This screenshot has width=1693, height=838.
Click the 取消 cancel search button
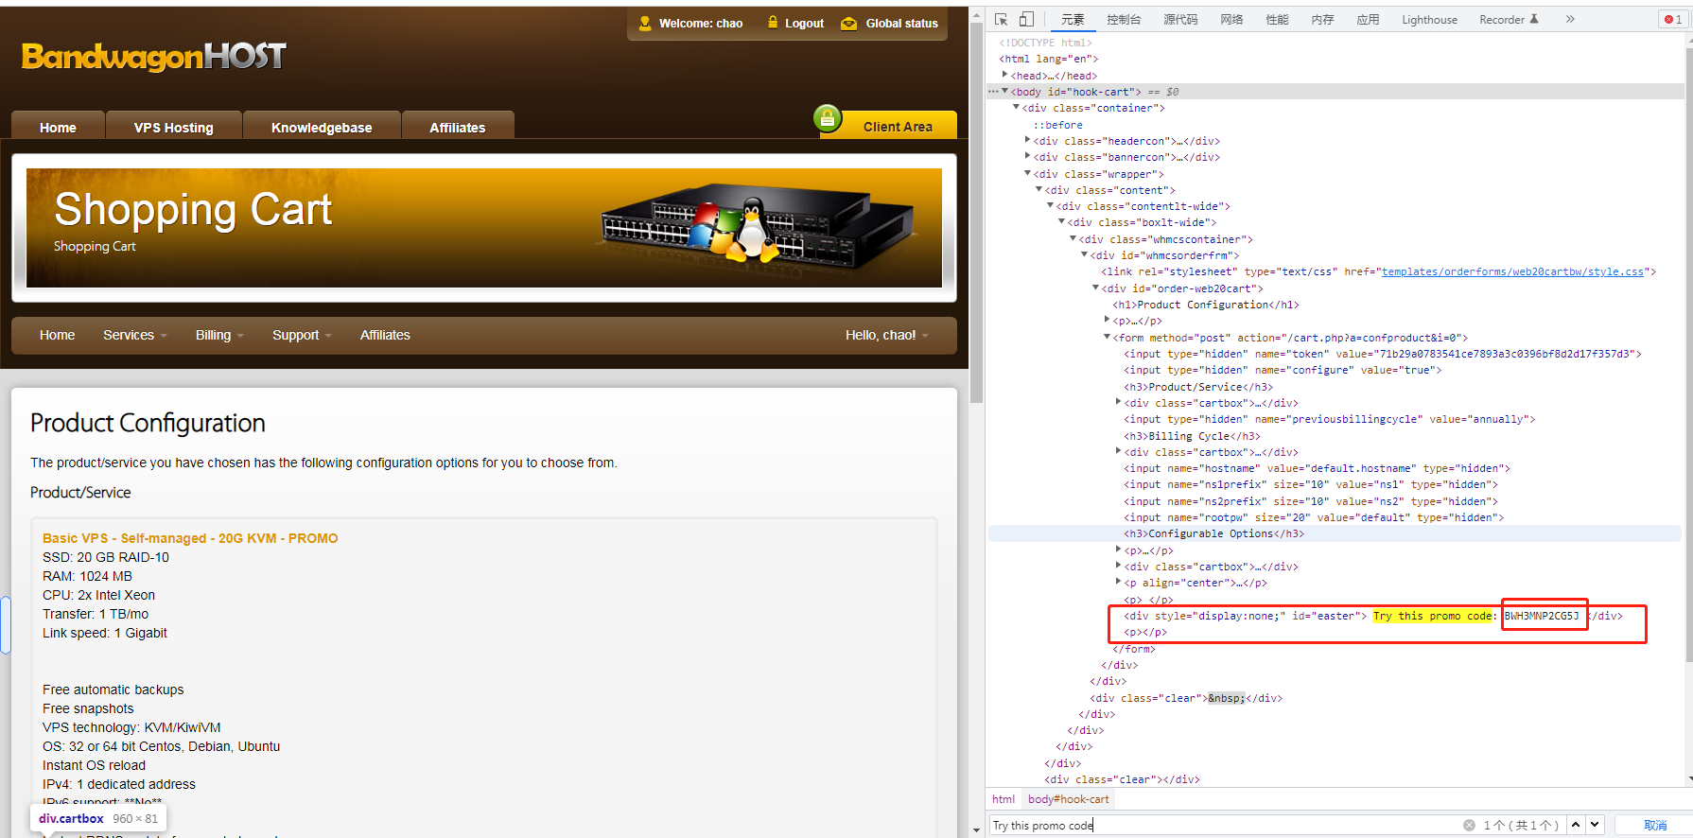(1655, 825)
